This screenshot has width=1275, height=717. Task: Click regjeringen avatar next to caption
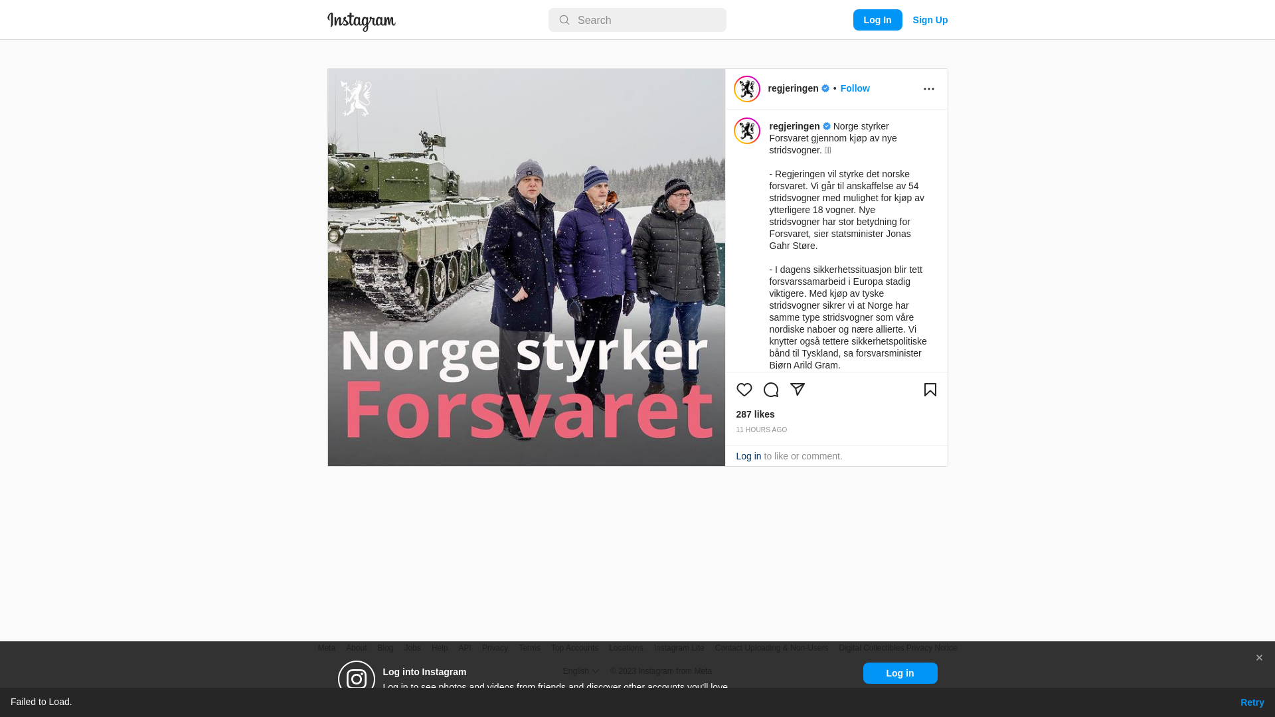click(746, 131)
